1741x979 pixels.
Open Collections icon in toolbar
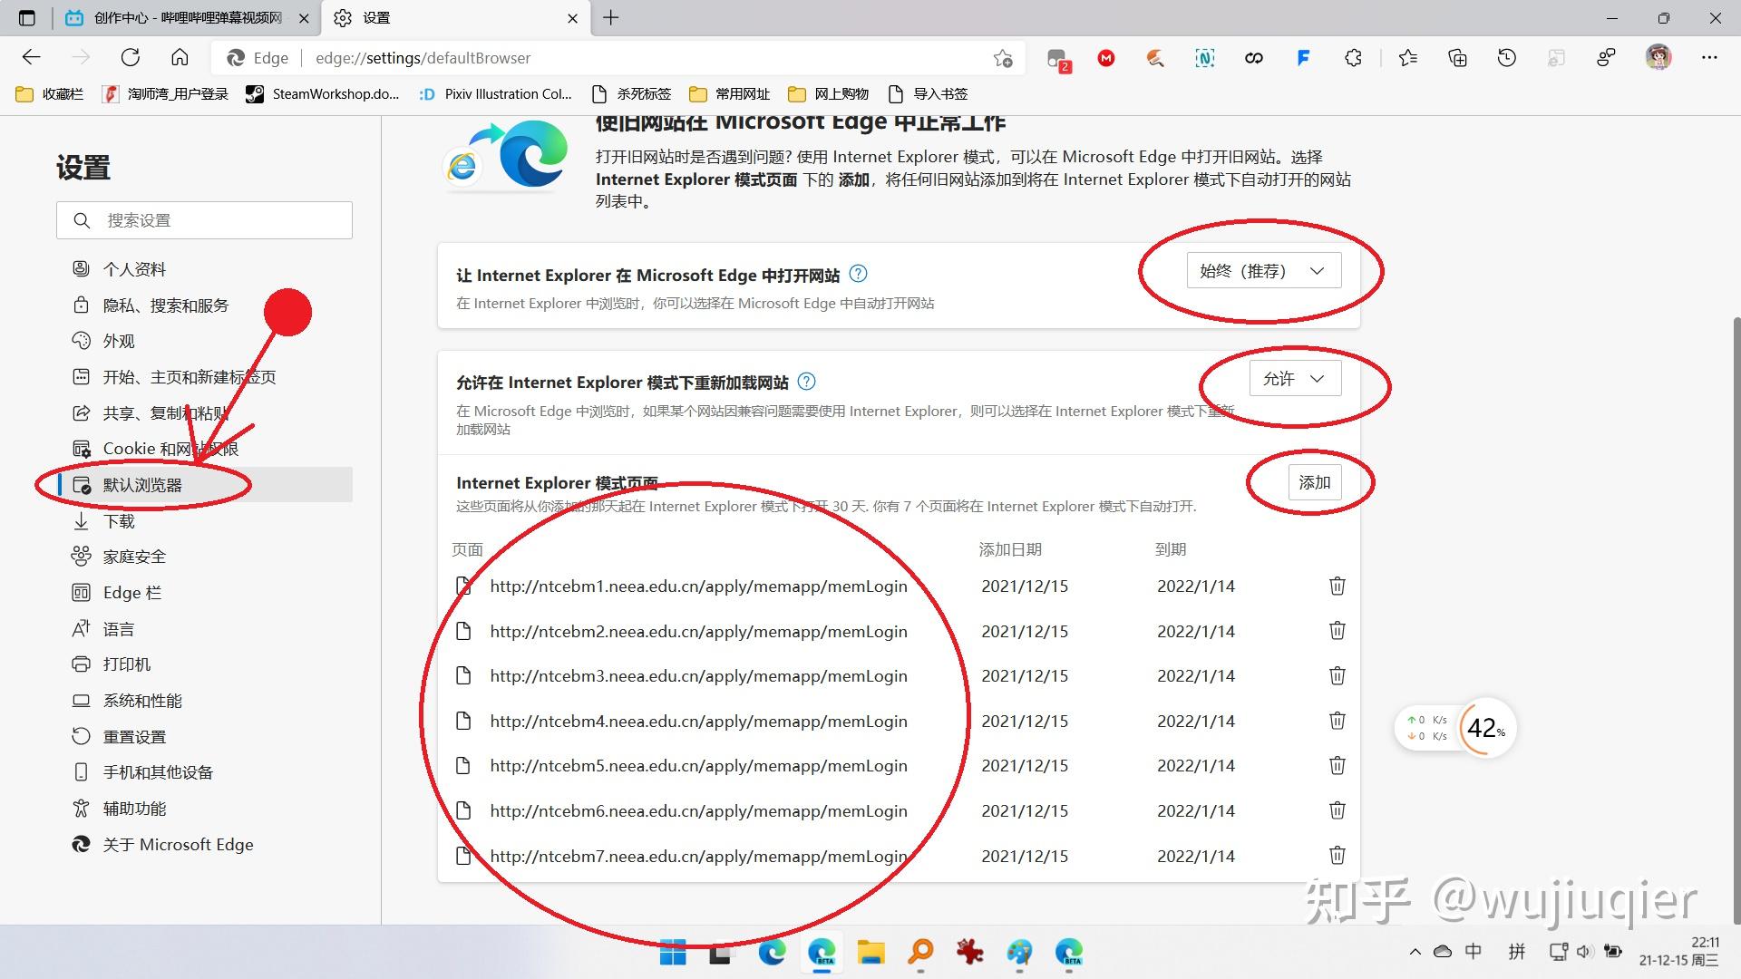(x=1457, y=58)
